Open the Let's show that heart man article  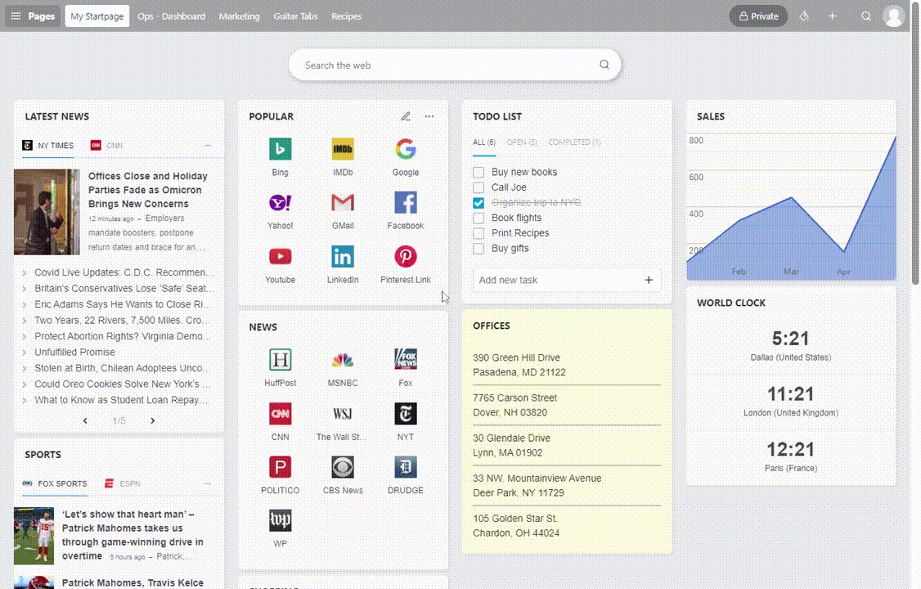pos(133,534)
